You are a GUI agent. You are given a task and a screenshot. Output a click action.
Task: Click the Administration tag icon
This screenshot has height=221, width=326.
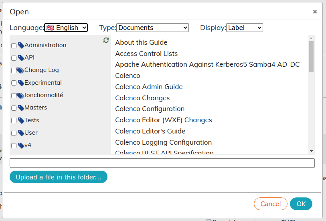(21, 46)
